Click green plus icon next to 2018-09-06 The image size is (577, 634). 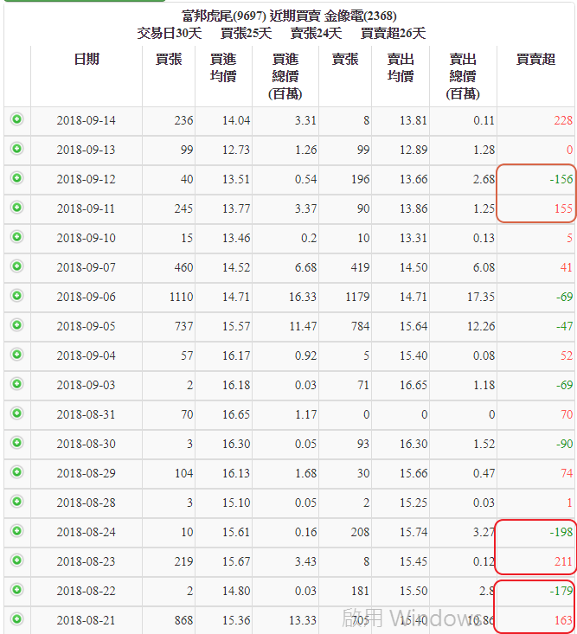click(16, 296)
